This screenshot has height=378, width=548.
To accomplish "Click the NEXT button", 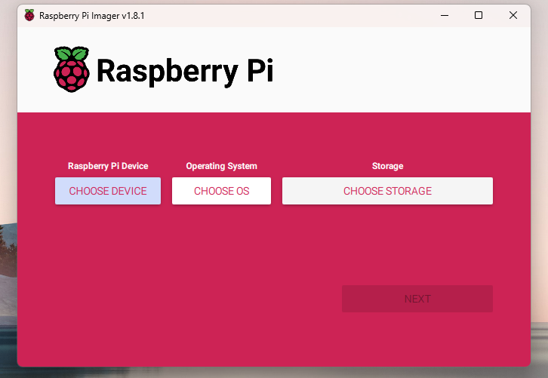I will coord(417,299).
